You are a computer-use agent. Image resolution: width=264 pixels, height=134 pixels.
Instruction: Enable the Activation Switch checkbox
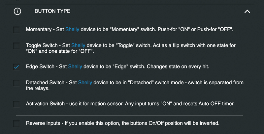pos(16,104)
